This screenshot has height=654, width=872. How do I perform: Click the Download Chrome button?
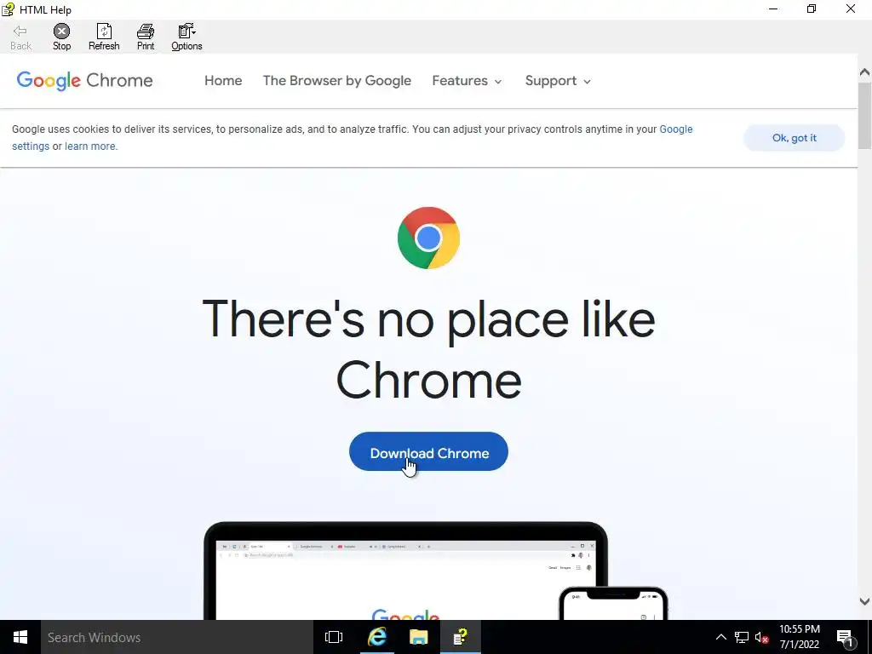click(x=428, y=451)
